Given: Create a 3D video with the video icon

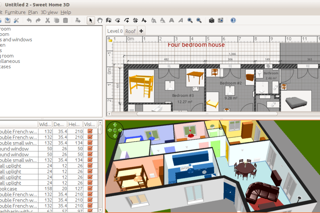Looking at the screenshot, I should point(221,20).
